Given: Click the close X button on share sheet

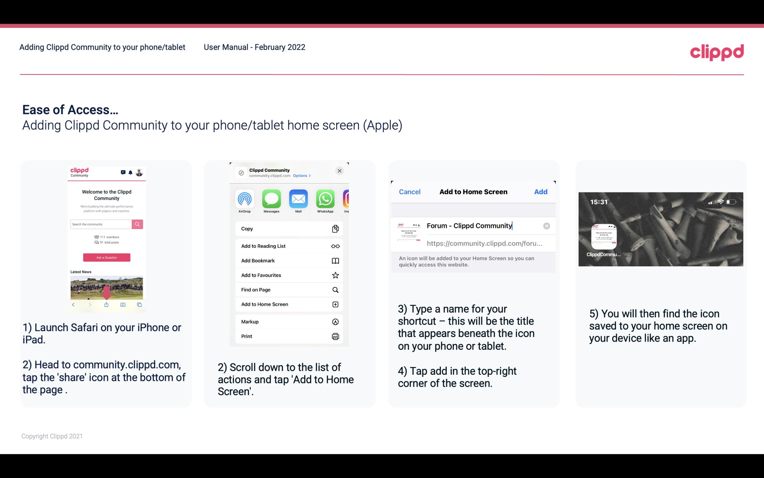Looking at the screenshot, I should [340, 171].
